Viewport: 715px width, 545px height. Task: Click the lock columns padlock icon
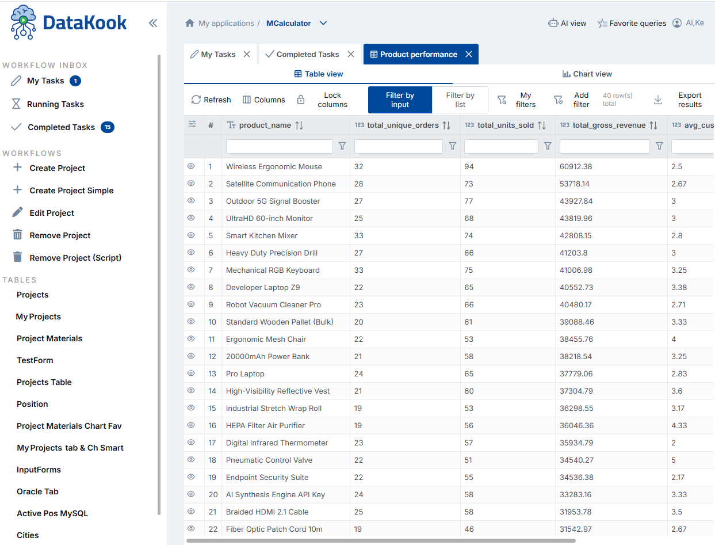[x=301, y=99]
